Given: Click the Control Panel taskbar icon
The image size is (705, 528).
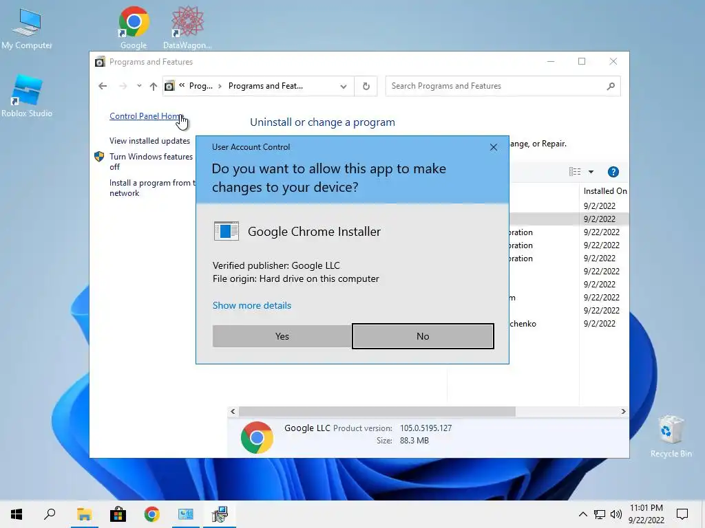Looking at the screenshot, I should (x=185, y=514).
